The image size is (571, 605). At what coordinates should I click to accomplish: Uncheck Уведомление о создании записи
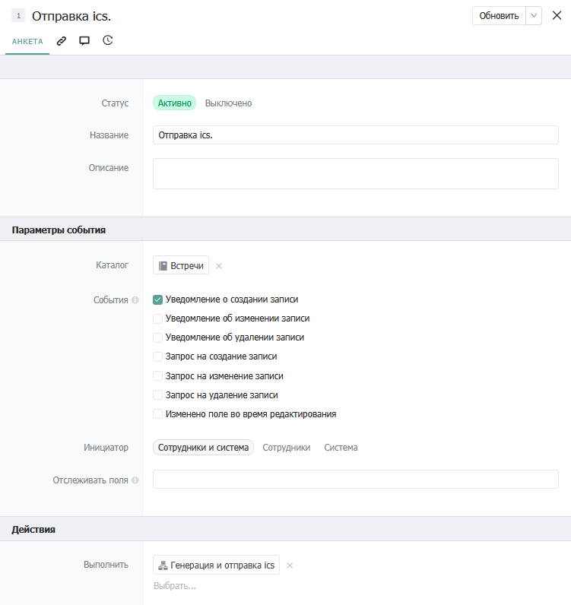[158, 299]
